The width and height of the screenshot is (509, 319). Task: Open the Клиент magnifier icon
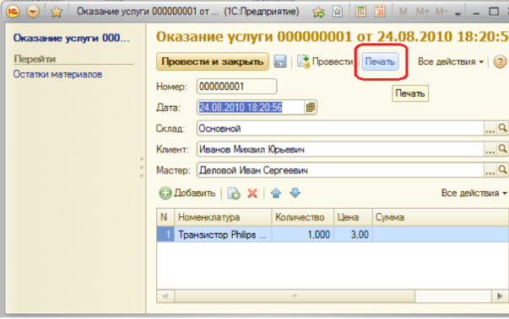pos(502,149)
